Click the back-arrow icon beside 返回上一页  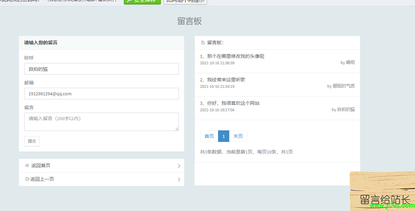(x=27, y=179)
